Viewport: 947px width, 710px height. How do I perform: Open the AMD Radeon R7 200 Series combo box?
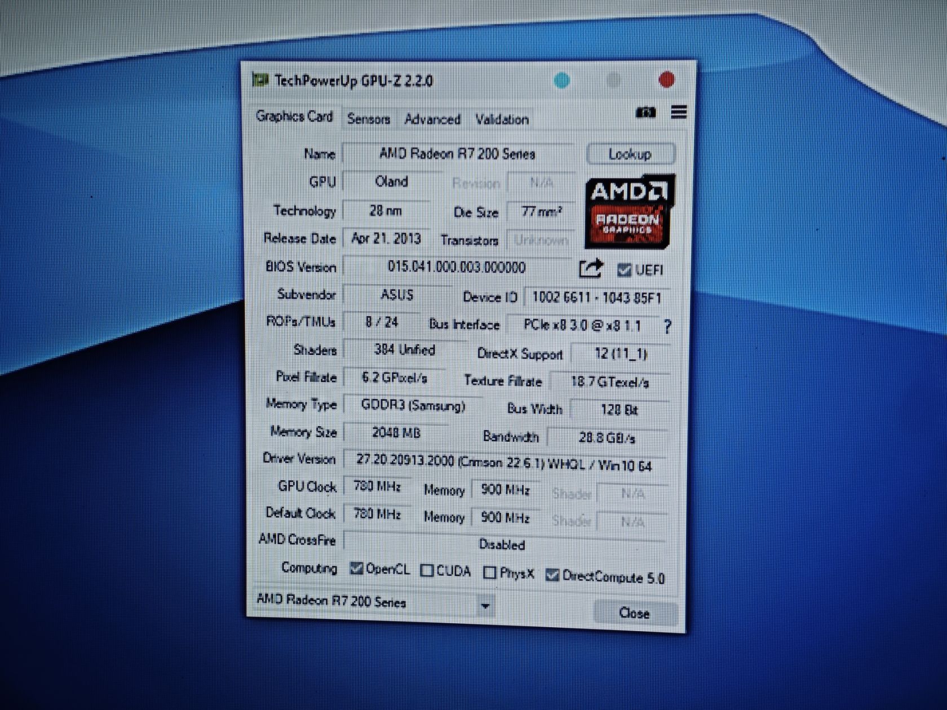pos(372,603)
